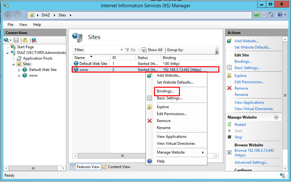Click the red X Remove icon in Actions

[229, 88]
